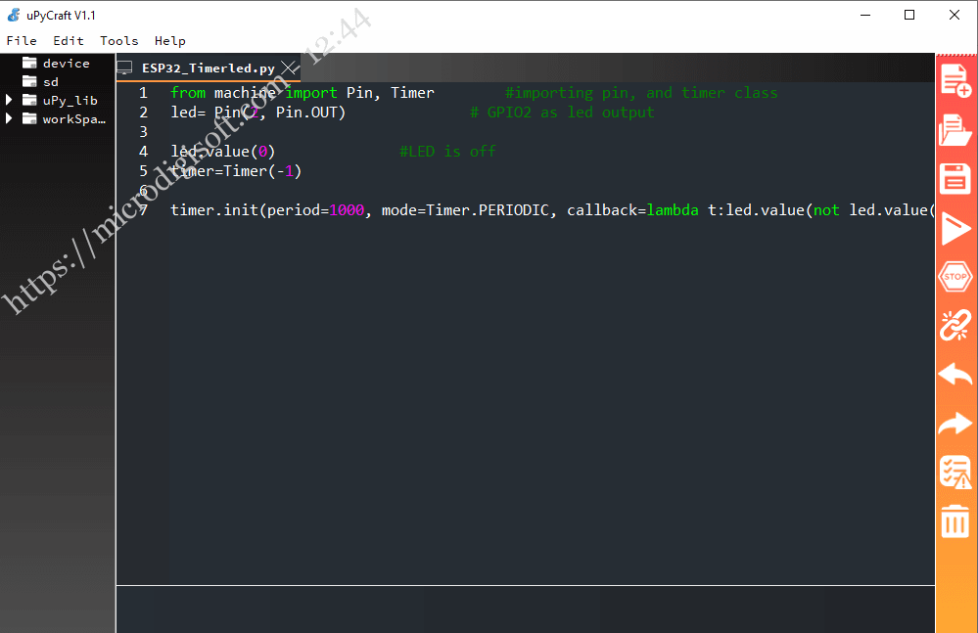
Task: Stop the running script
Action: (955, 277)
